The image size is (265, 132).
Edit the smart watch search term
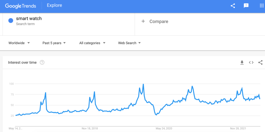pos(29,19)
